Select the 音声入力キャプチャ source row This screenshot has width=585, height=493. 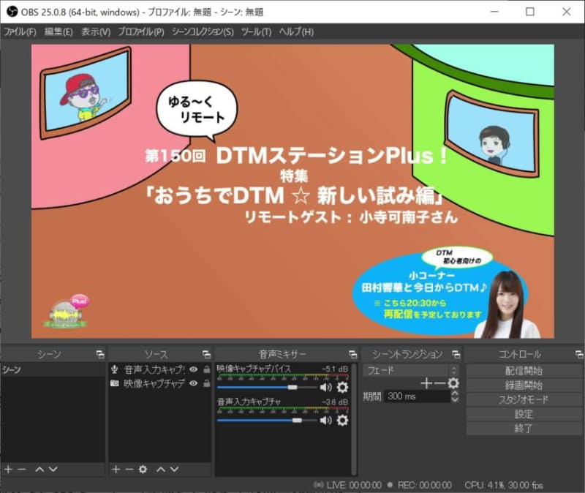tap(160, 369)
